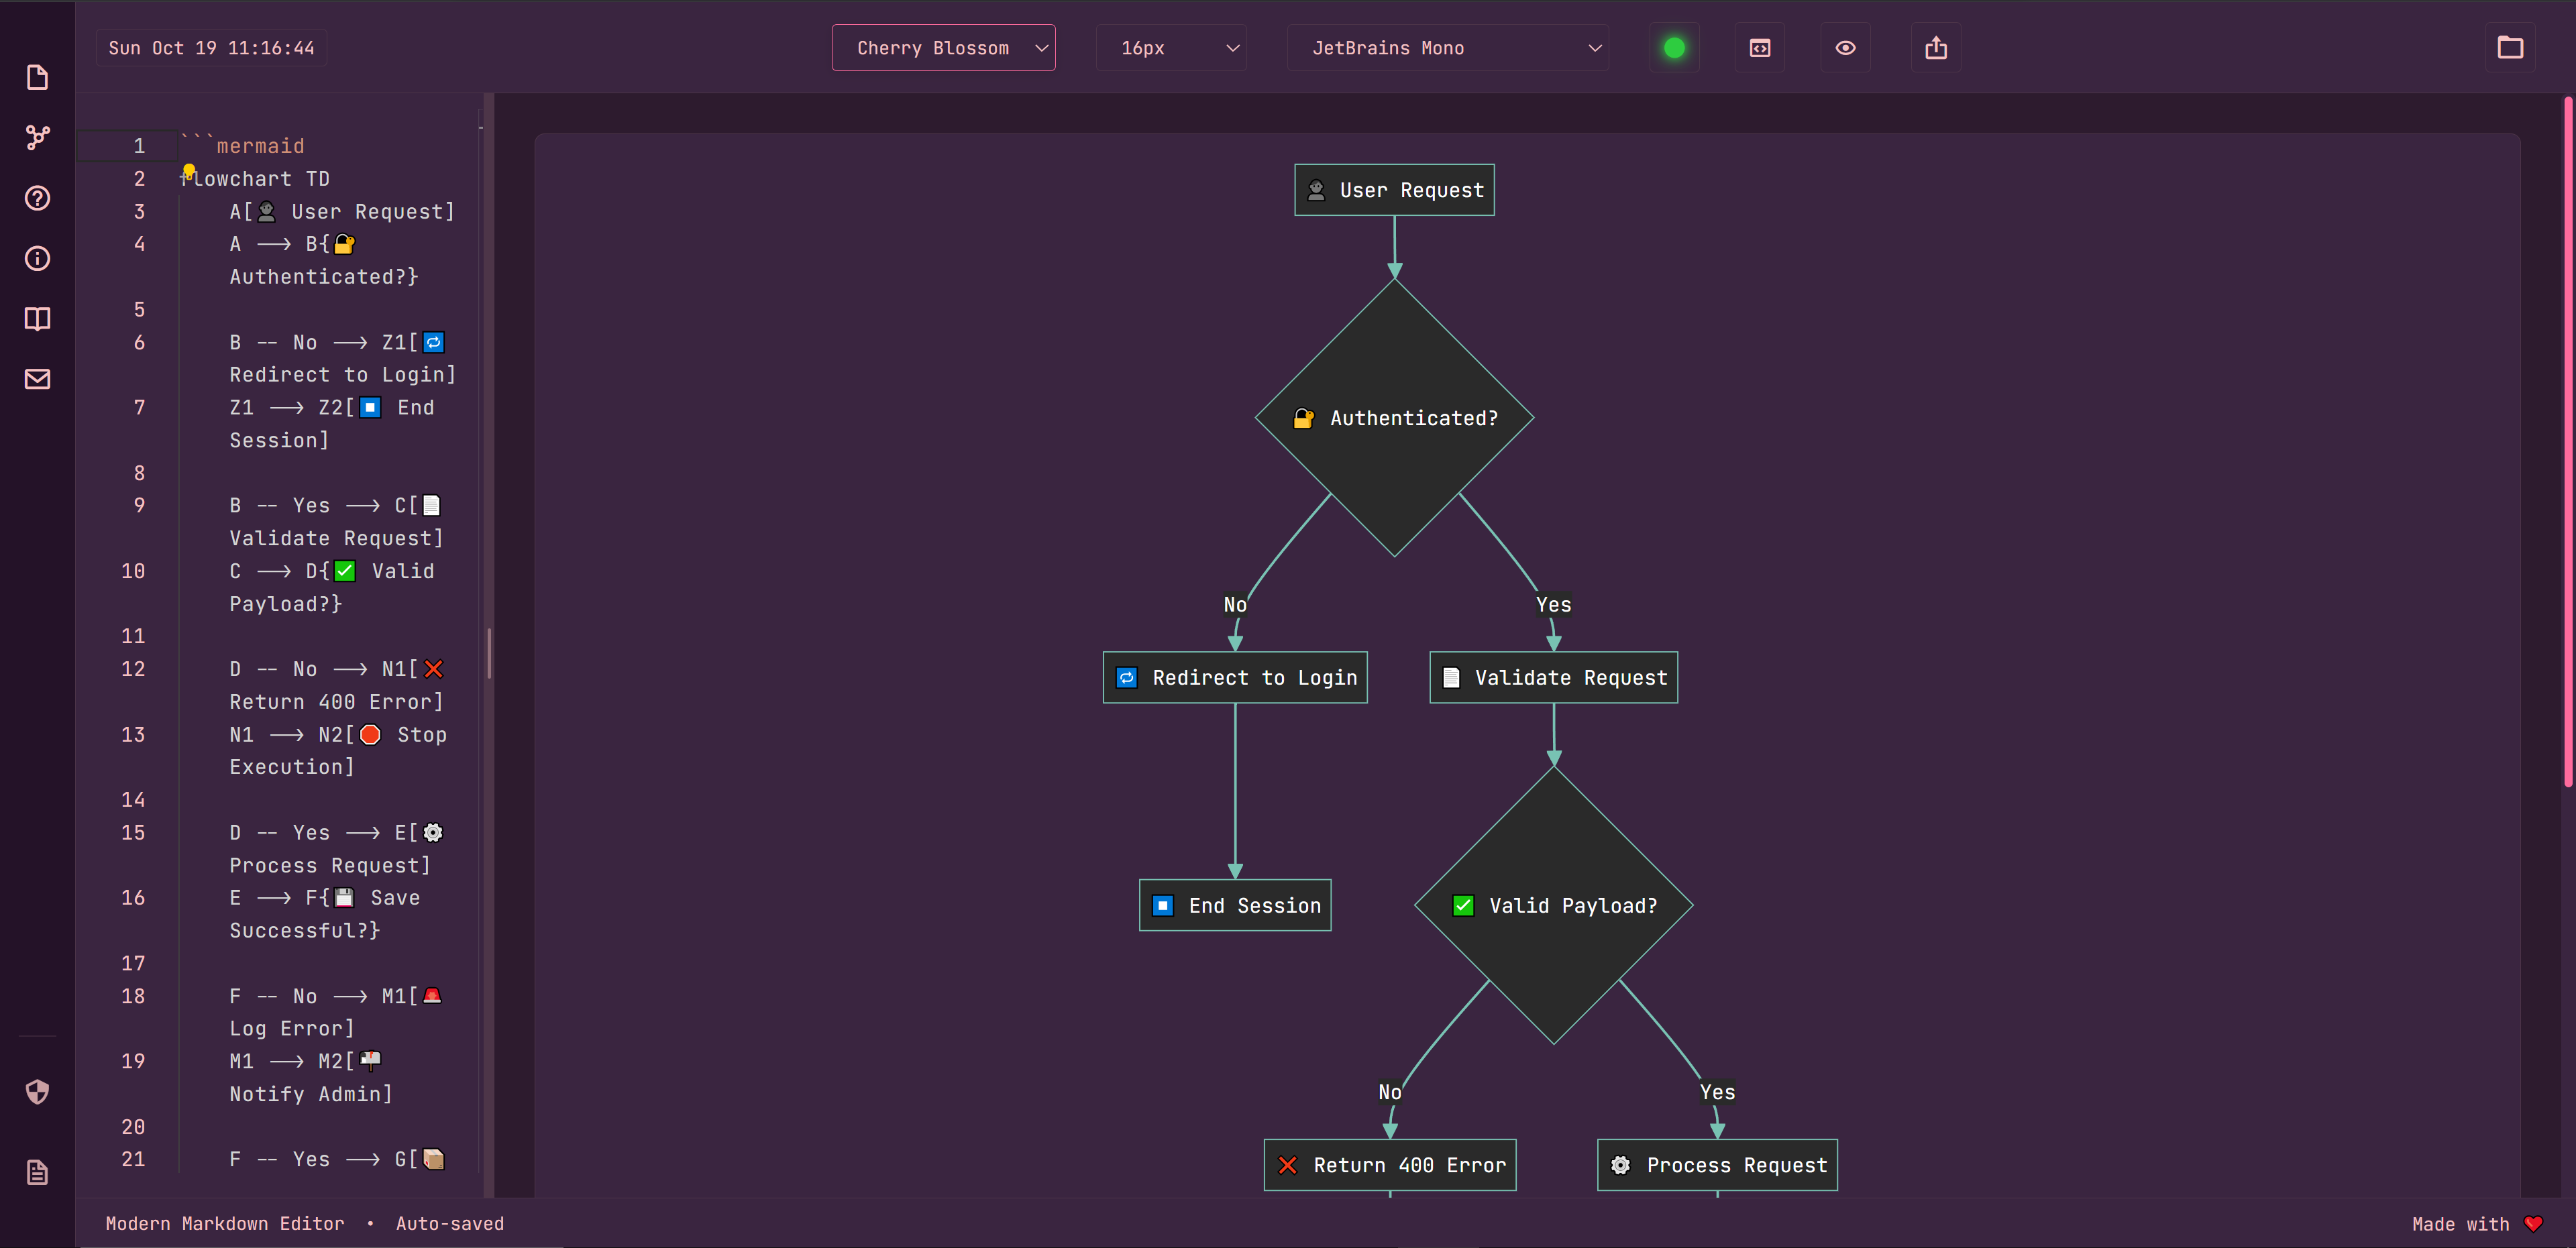Open the flowchart/diagram tool in the sidebar
This screenshot has width=2576, height=1248.
[37, 137]
